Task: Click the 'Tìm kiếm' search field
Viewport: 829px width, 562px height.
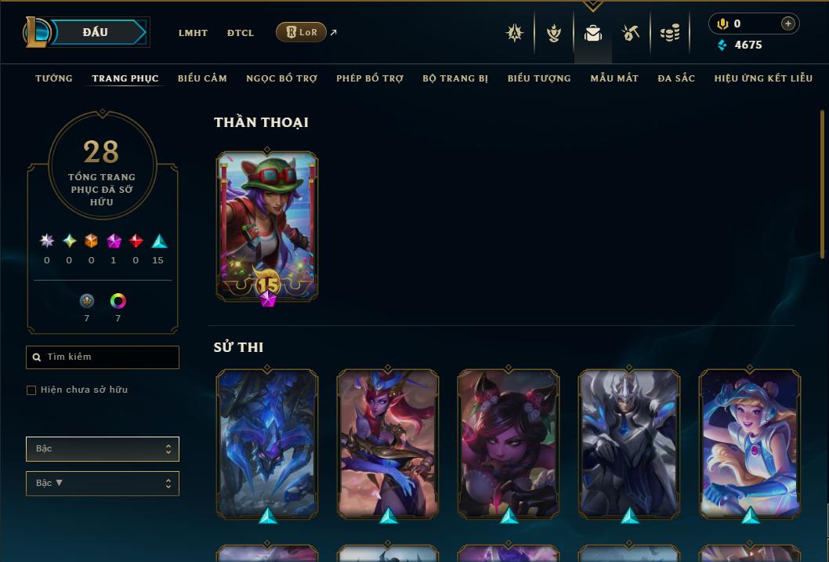Action: tap(103, 357)
